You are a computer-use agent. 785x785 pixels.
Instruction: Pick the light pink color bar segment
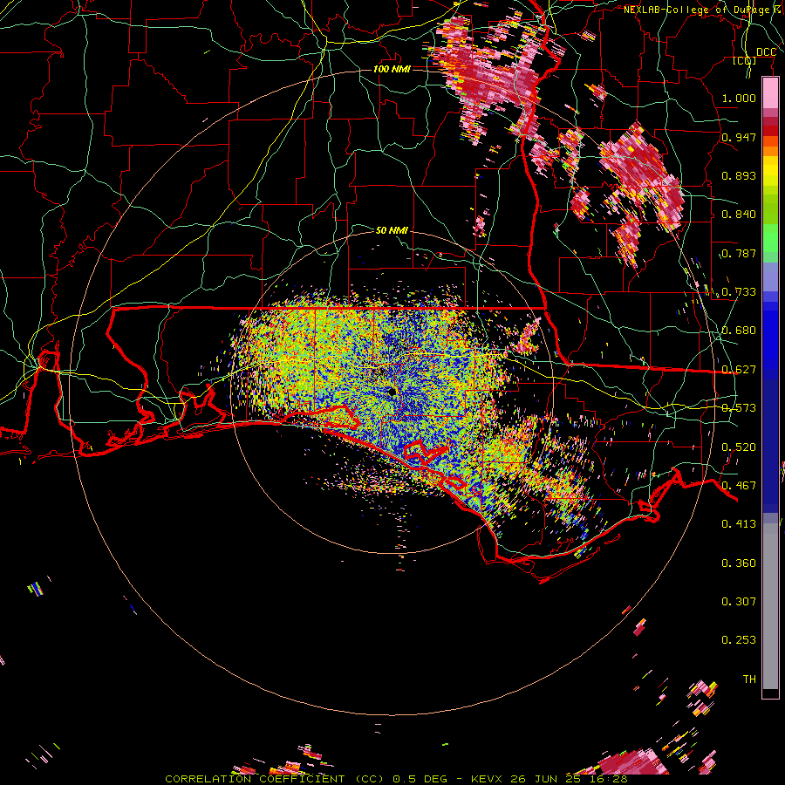point(770,93)
